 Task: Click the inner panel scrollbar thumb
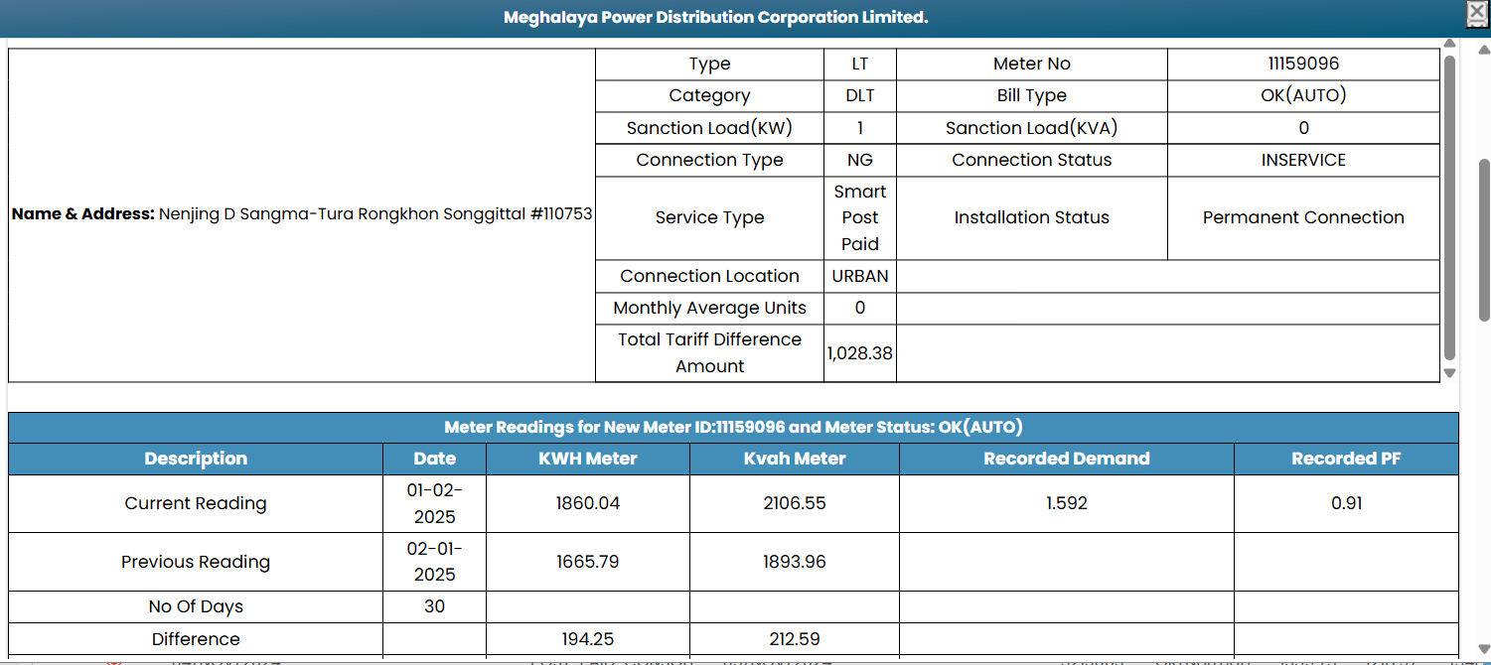pos(1449,207)
